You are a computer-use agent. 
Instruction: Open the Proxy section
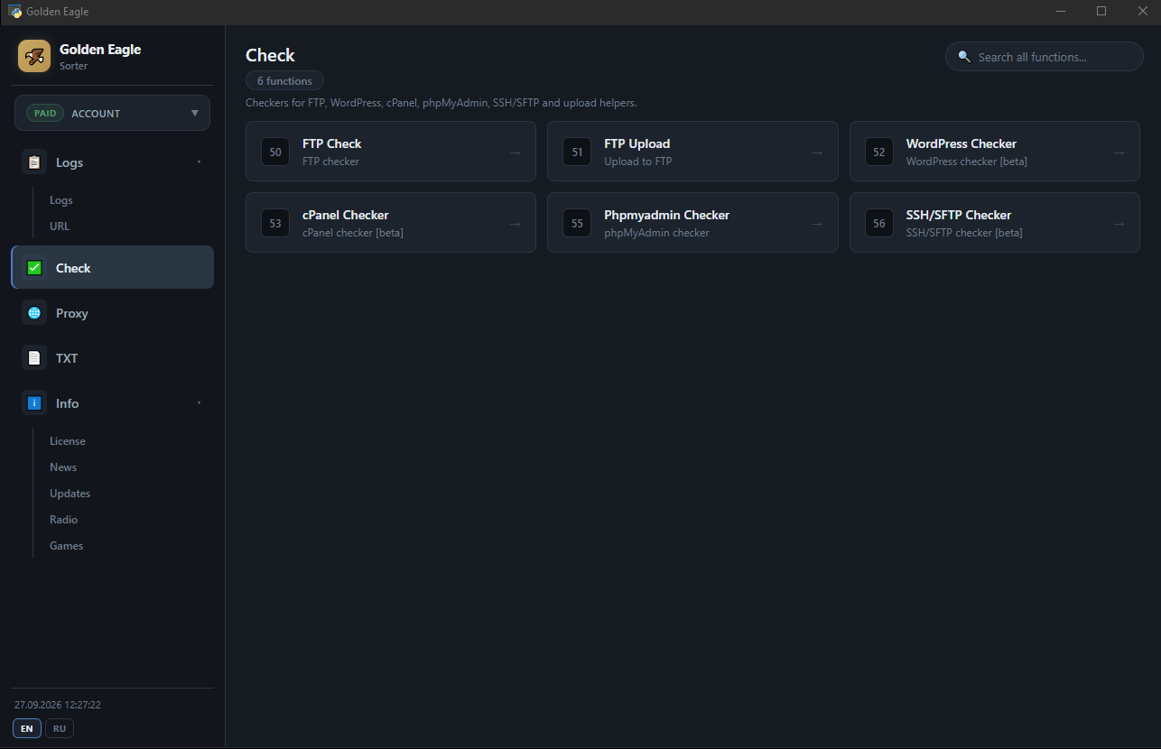pos(112,313)
